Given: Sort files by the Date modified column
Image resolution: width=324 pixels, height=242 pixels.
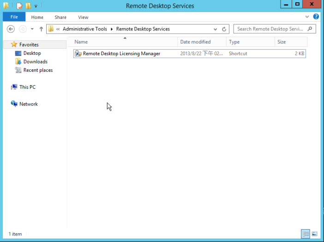Looking at the screenshot, I should [x=195, y=42].
